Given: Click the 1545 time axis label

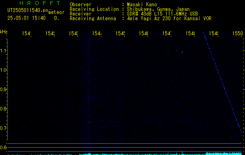Looking at the screenshot, I should click(x=120, y=34).
